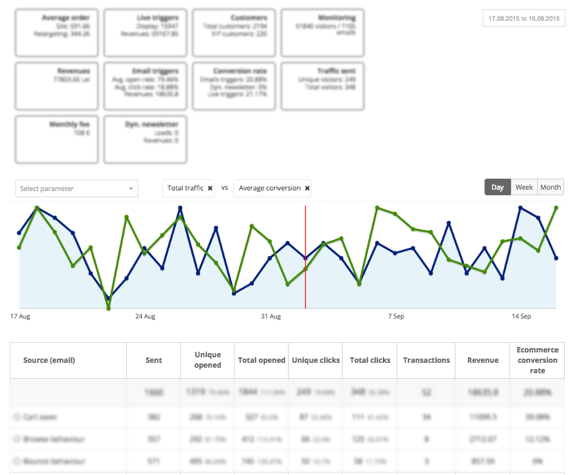This screenshot has height=475, width=569.
Task: Open the Traffic sent summary card
Action: (323, 86)
